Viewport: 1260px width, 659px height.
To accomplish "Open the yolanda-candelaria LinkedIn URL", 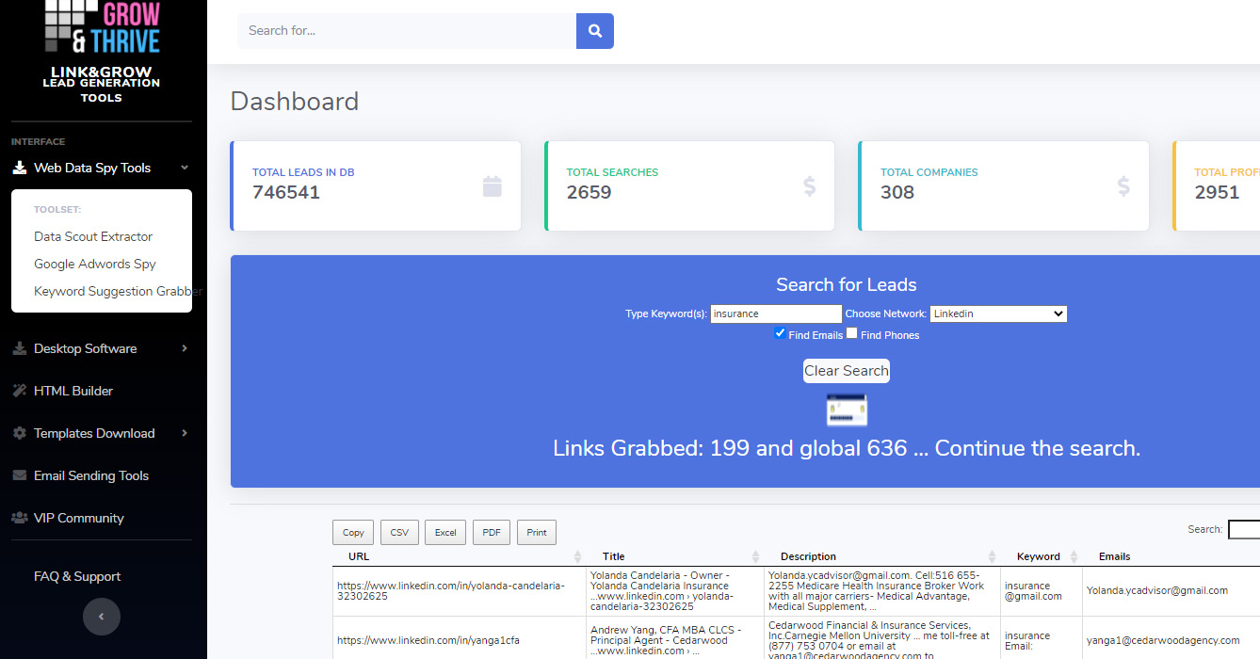I will tap(450, 590).
